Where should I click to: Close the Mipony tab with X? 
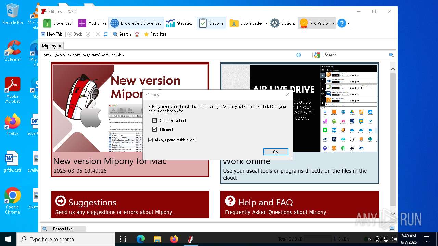[60, 46]
